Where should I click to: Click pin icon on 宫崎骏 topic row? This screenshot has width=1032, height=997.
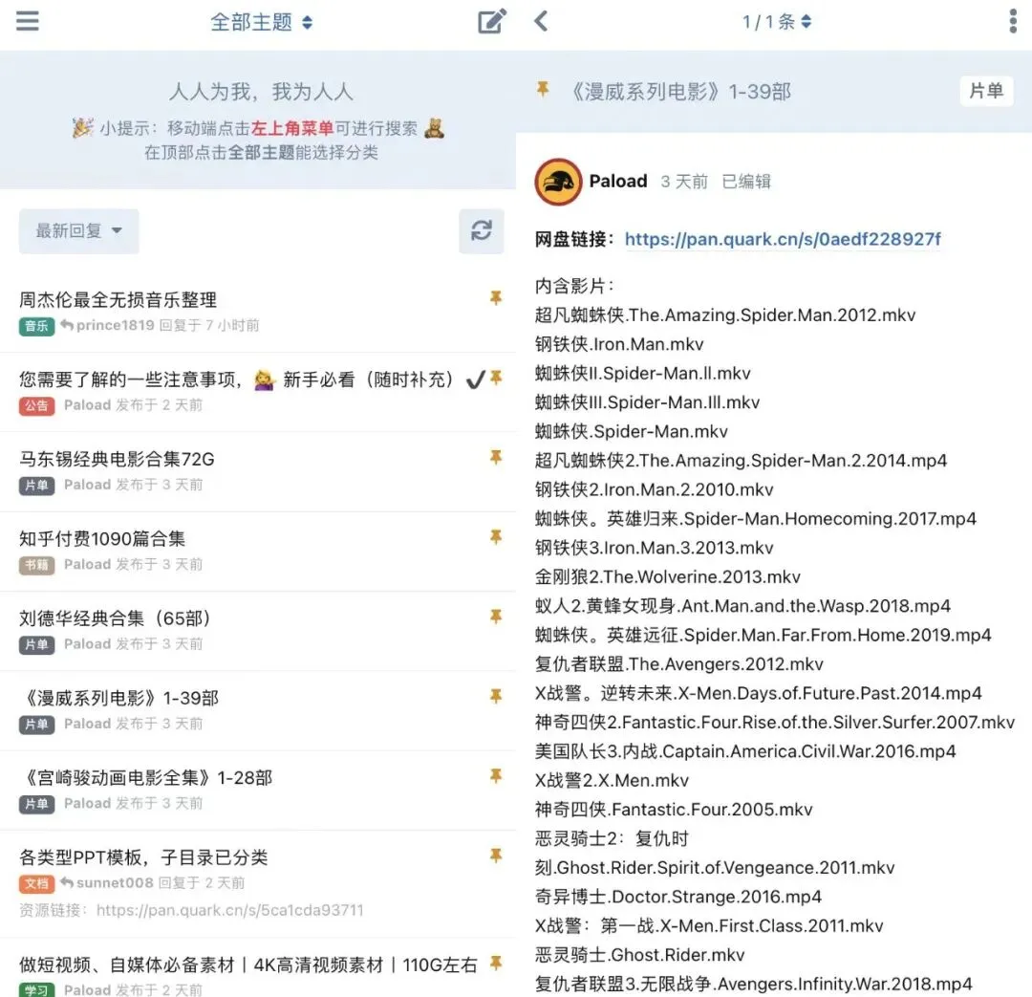(496, 776)
